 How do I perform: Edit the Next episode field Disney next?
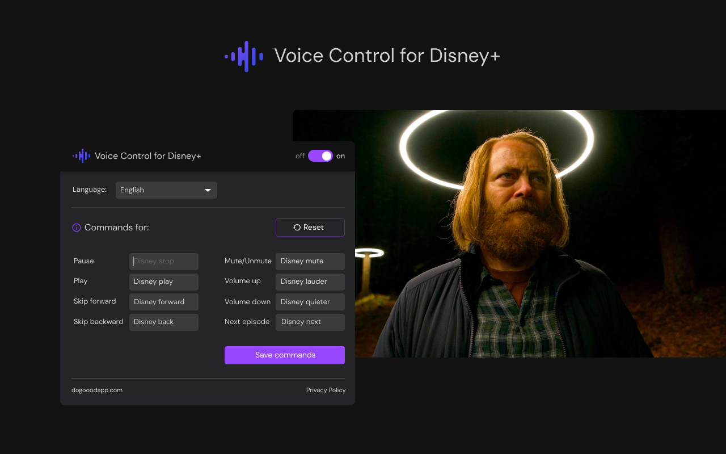click(310, 322)
